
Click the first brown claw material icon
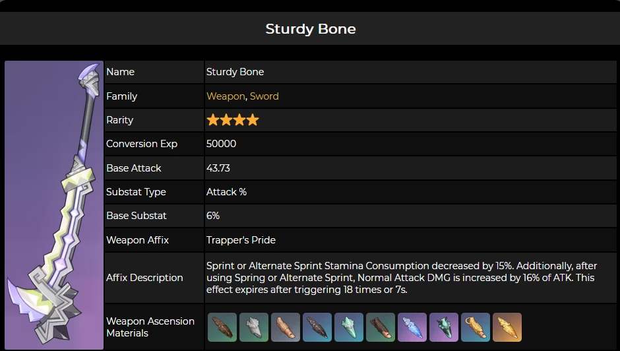coord(222,327)
